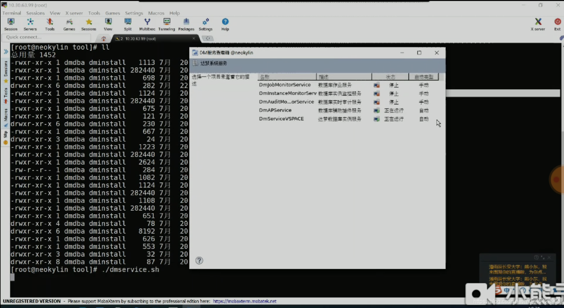Open the Help menu in menu bar
The width and height of the screenshot is (564, 308).
tap(174, 13)
